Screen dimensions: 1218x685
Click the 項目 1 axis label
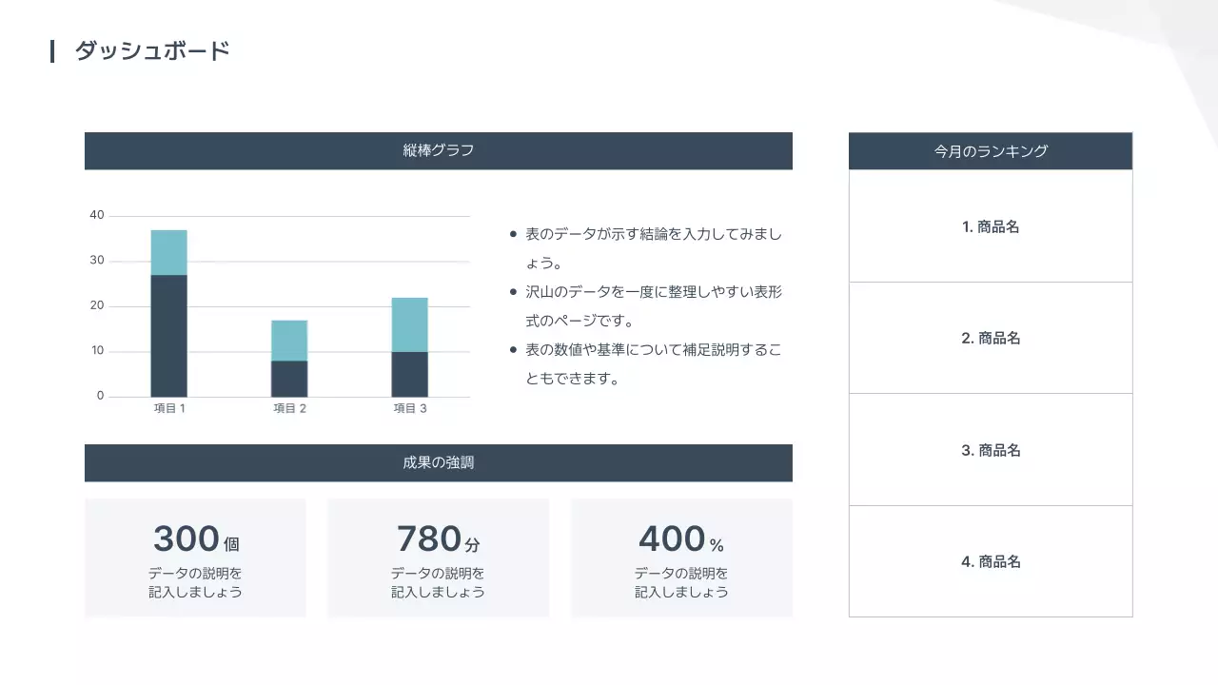[x=168, y=407]
